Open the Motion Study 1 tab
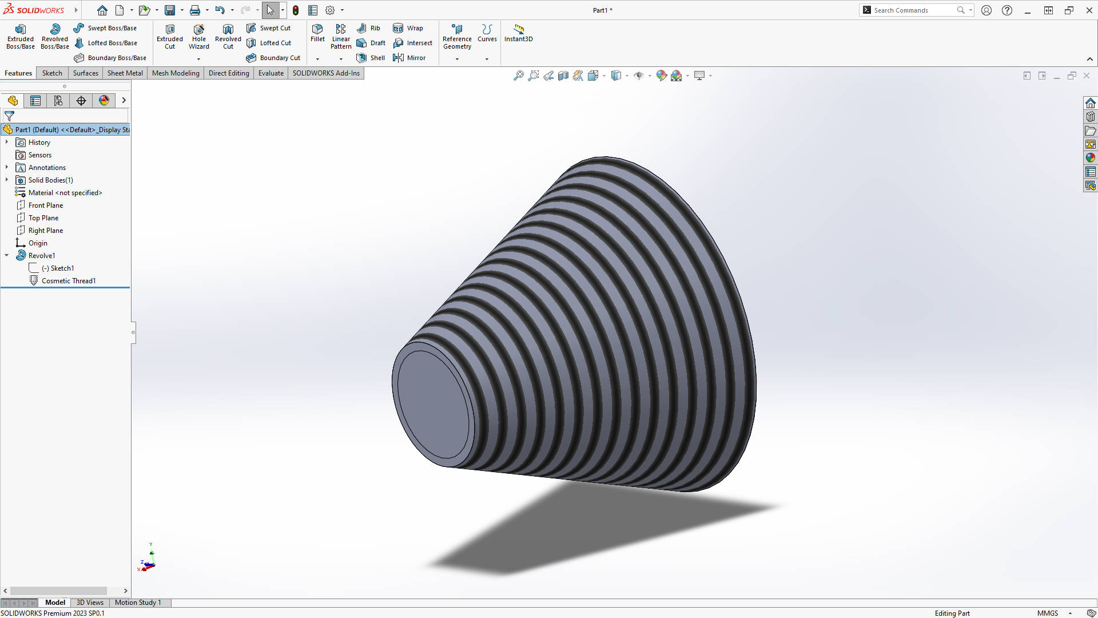The image size is (1098, 618). [137, 603]
